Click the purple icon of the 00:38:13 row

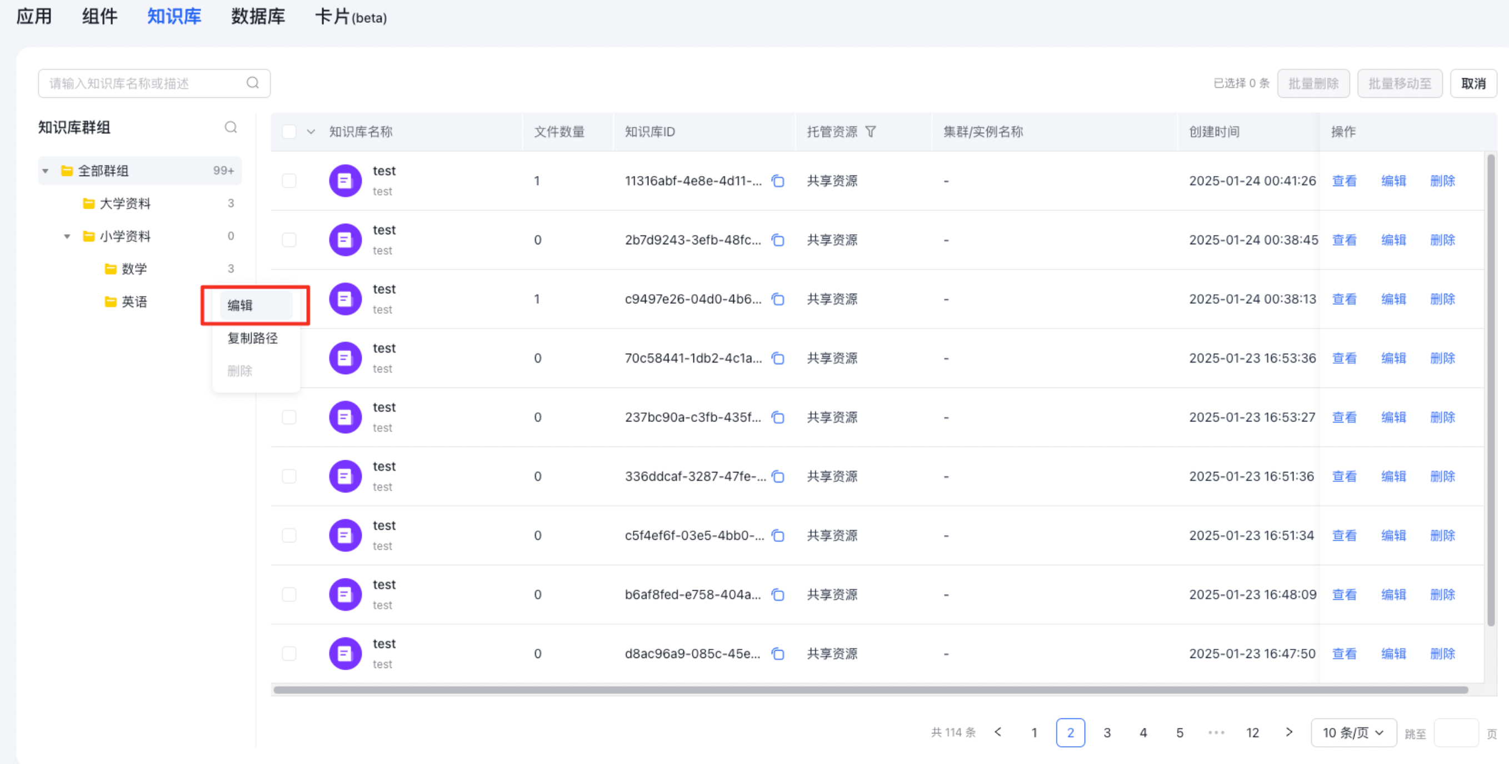point(345,299)
